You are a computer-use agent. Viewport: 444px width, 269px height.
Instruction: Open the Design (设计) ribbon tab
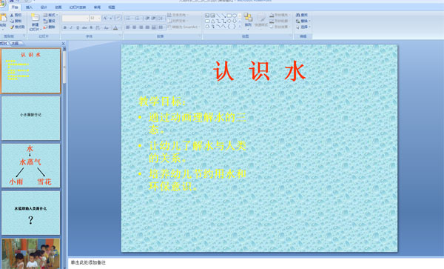point(44,7)
